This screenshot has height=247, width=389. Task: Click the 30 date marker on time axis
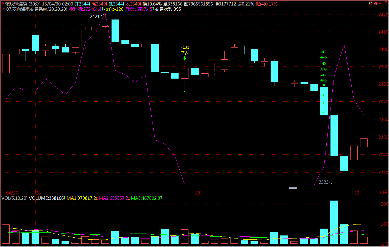click(x=357, y=193)
